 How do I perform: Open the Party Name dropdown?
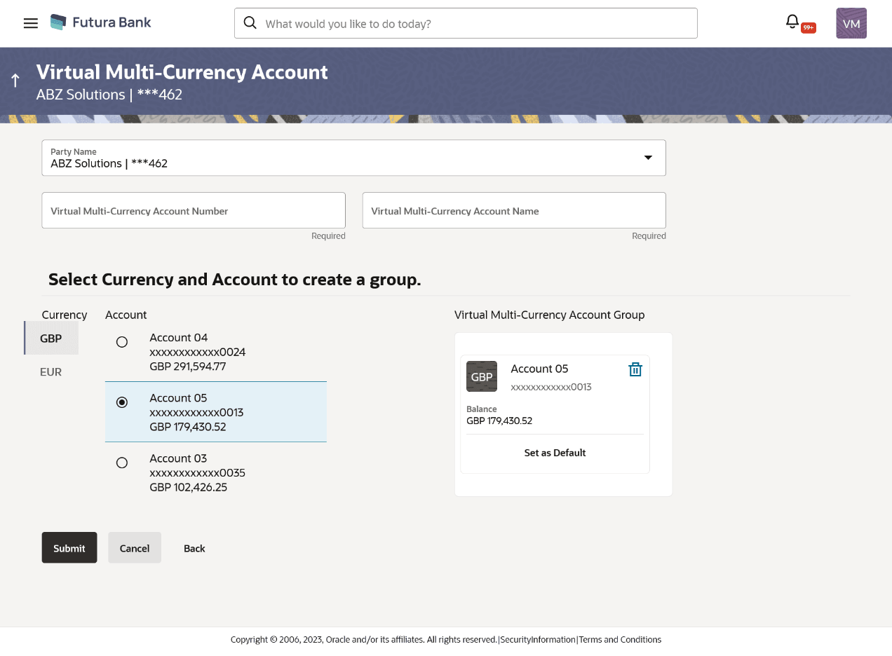click(x=354, y=158)
